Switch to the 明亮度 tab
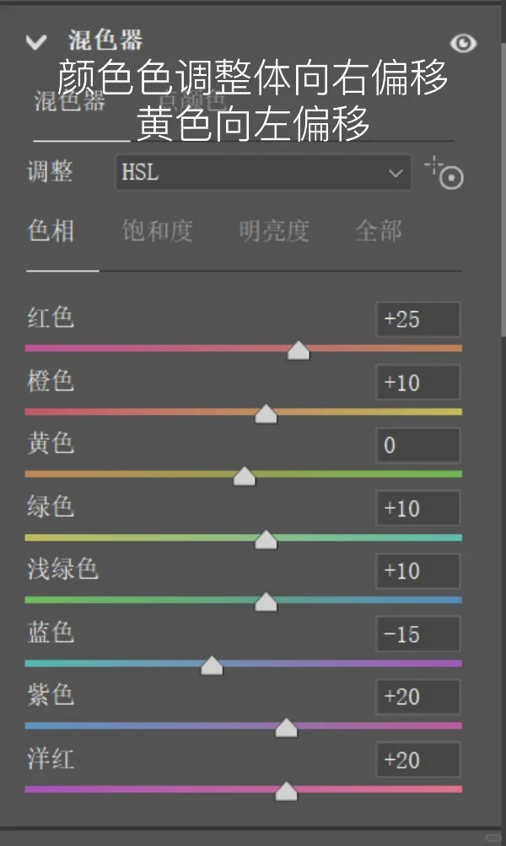Screen dimensions: 506x846 274,231
